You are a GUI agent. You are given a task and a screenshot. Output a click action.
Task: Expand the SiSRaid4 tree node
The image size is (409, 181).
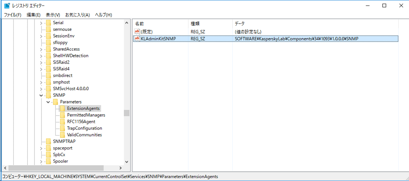[x=41, y=69]
